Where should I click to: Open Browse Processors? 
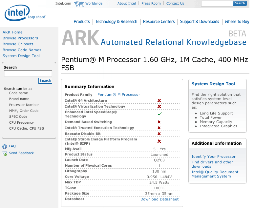pyautogui.click(x=20, y=38)
